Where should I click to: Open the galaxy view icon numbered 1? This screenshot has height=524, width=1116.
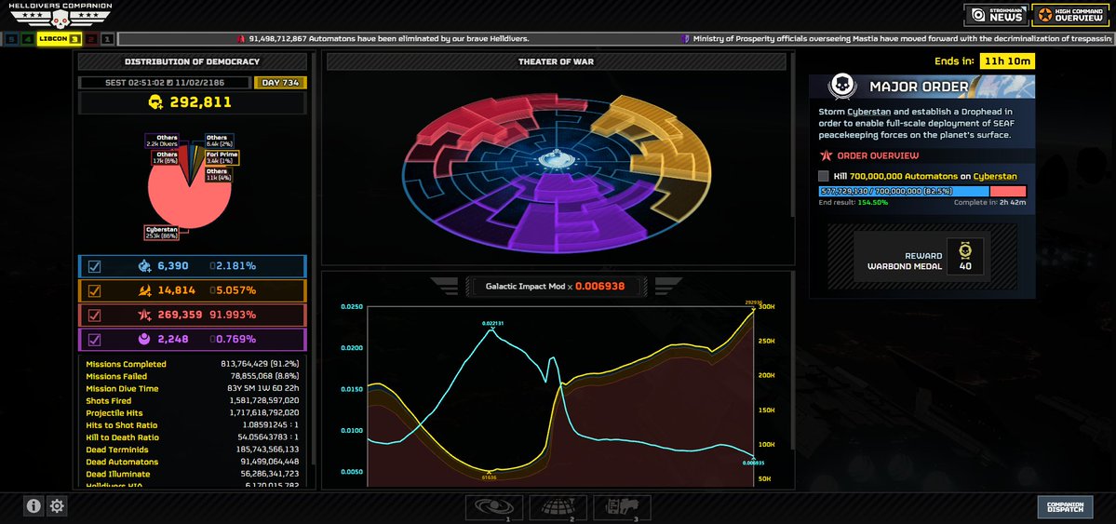point(494,508)
